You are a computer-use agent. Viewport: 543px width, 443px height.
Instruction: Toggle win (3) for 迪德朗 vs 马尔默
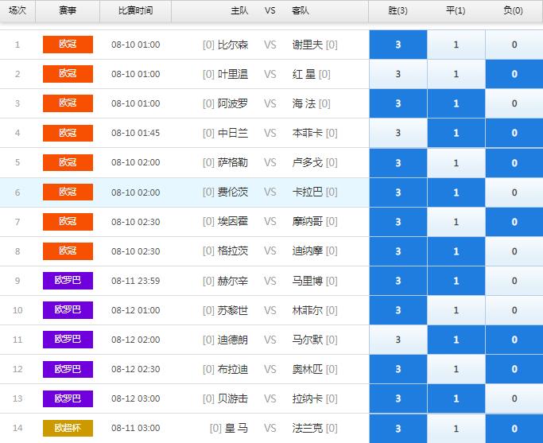398,340
